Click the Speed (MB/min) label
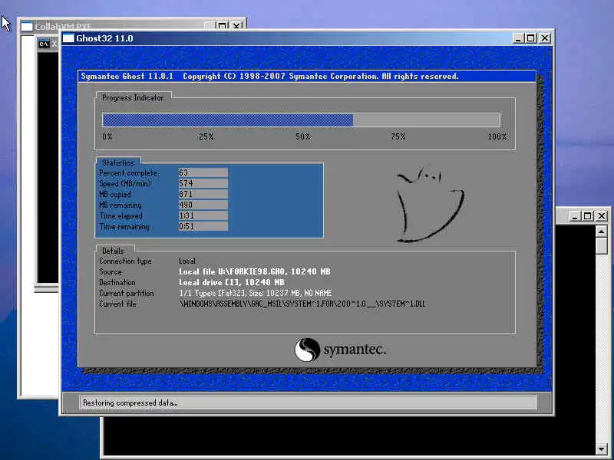This screenshot has height=460, width=614. tap(125, 183)
